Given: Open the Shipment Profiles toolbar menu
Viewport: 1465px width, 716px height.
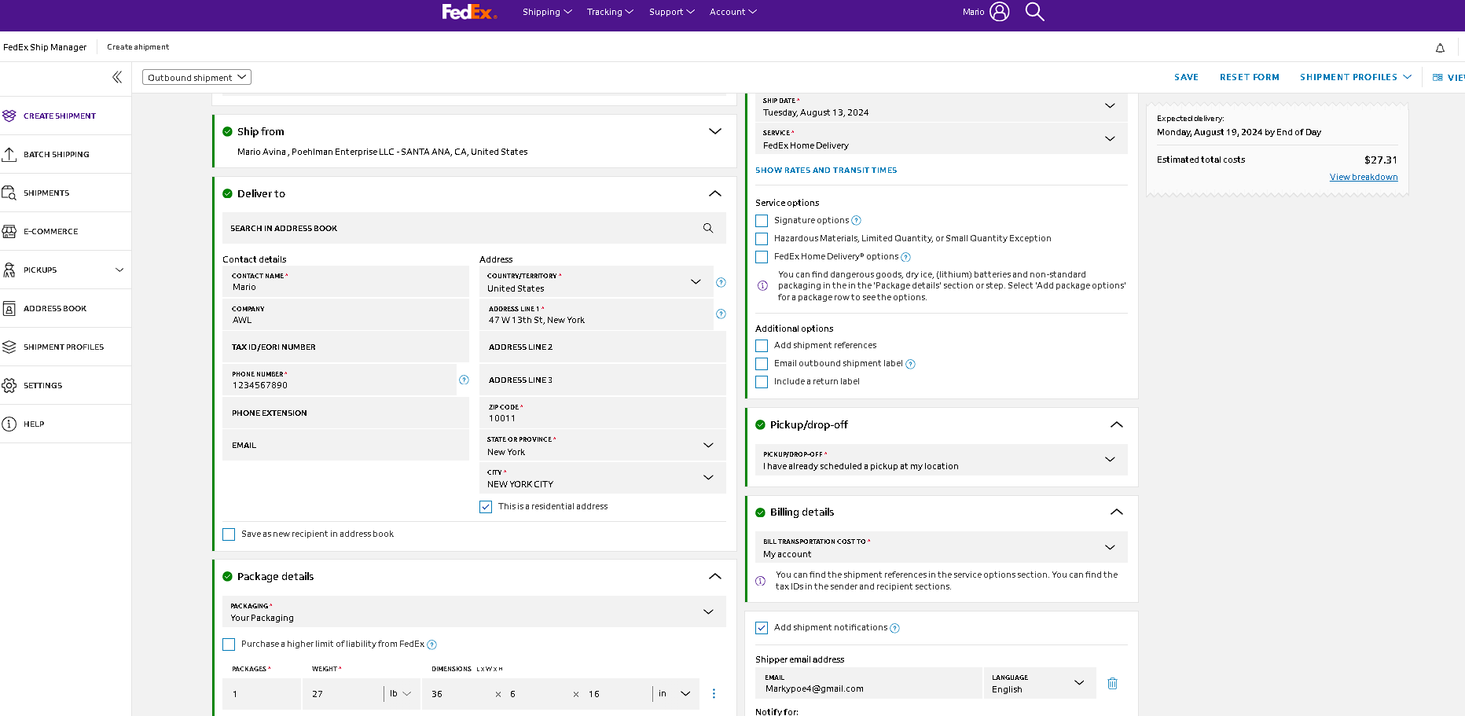Looking at the screenshot, I should click(1356, 77).
